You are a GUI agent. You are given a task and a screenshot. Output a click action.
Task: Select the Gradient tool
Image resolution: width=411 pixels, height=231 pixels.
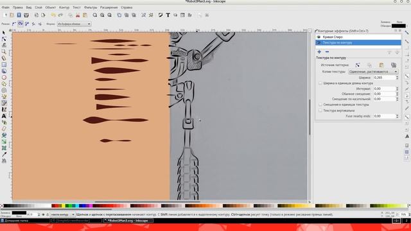click(4, 141)
